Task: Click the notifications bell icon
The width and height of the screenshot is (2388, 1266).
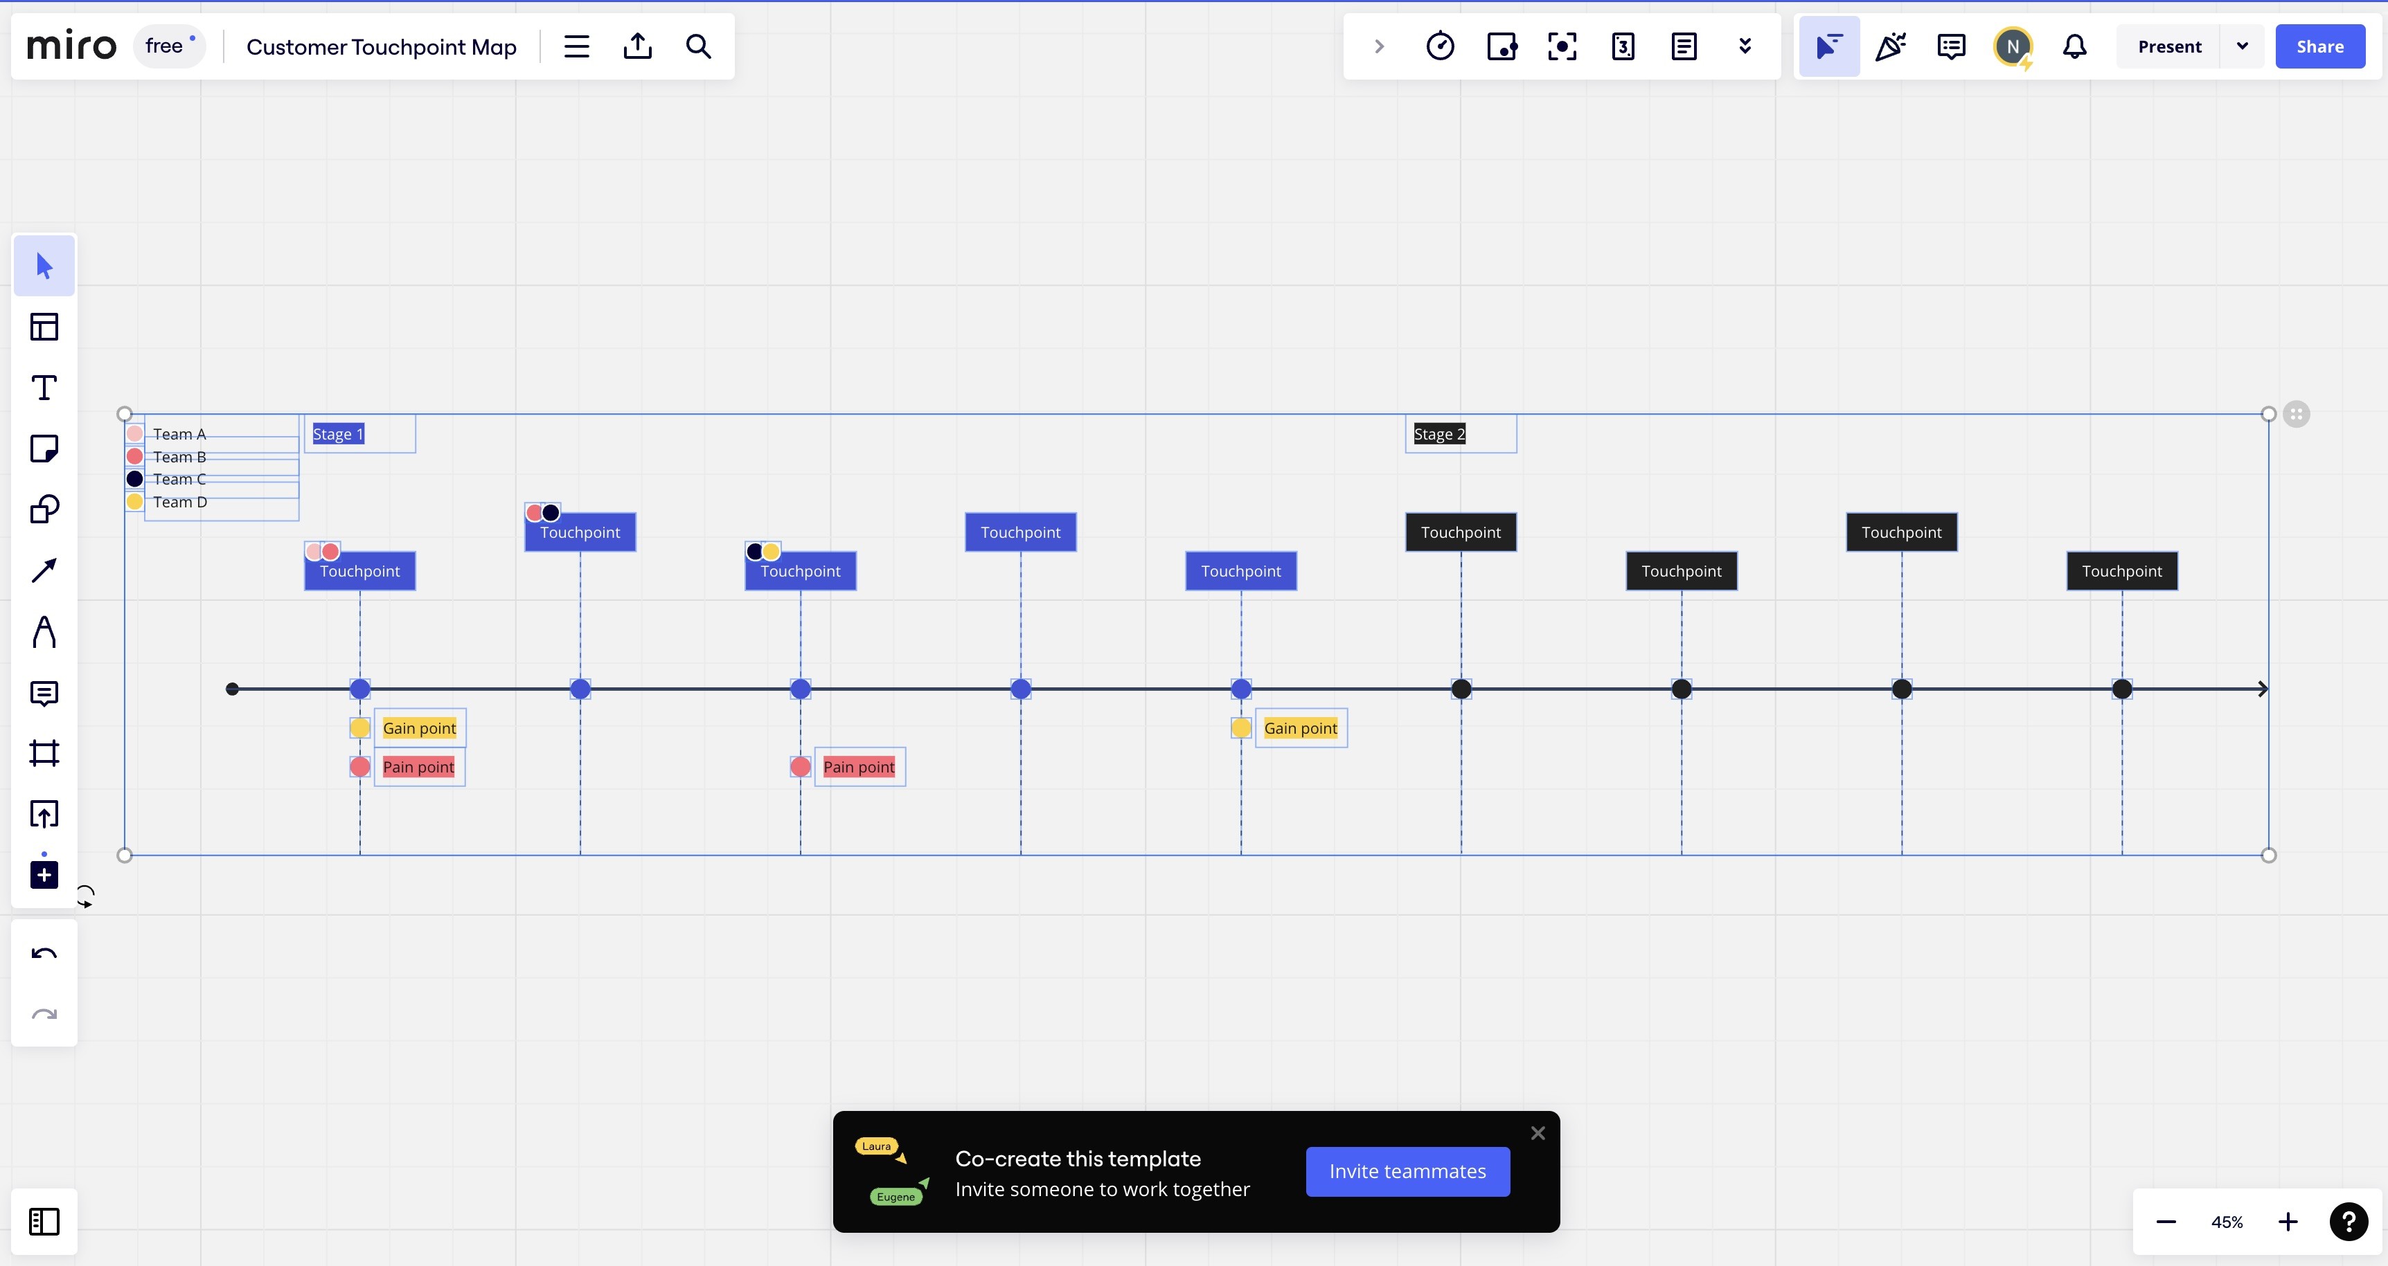Action: [2075, 46]
